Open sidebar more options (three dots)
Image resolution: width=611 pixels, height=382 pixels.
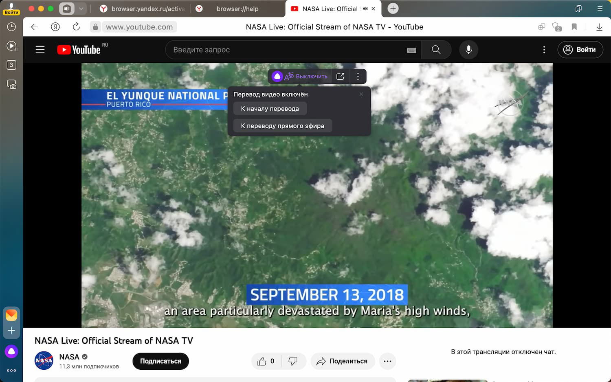(11, 371)
